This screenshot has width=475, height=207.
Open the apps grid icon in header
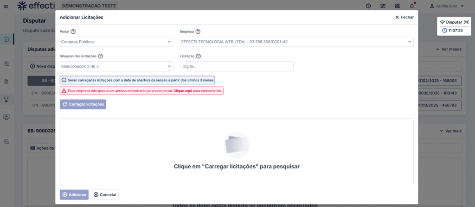click(398, 6)
